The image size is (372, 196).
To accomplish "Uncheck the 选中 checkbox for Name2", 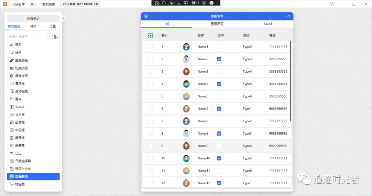I will pyautogui.click(x=219, y=59).
